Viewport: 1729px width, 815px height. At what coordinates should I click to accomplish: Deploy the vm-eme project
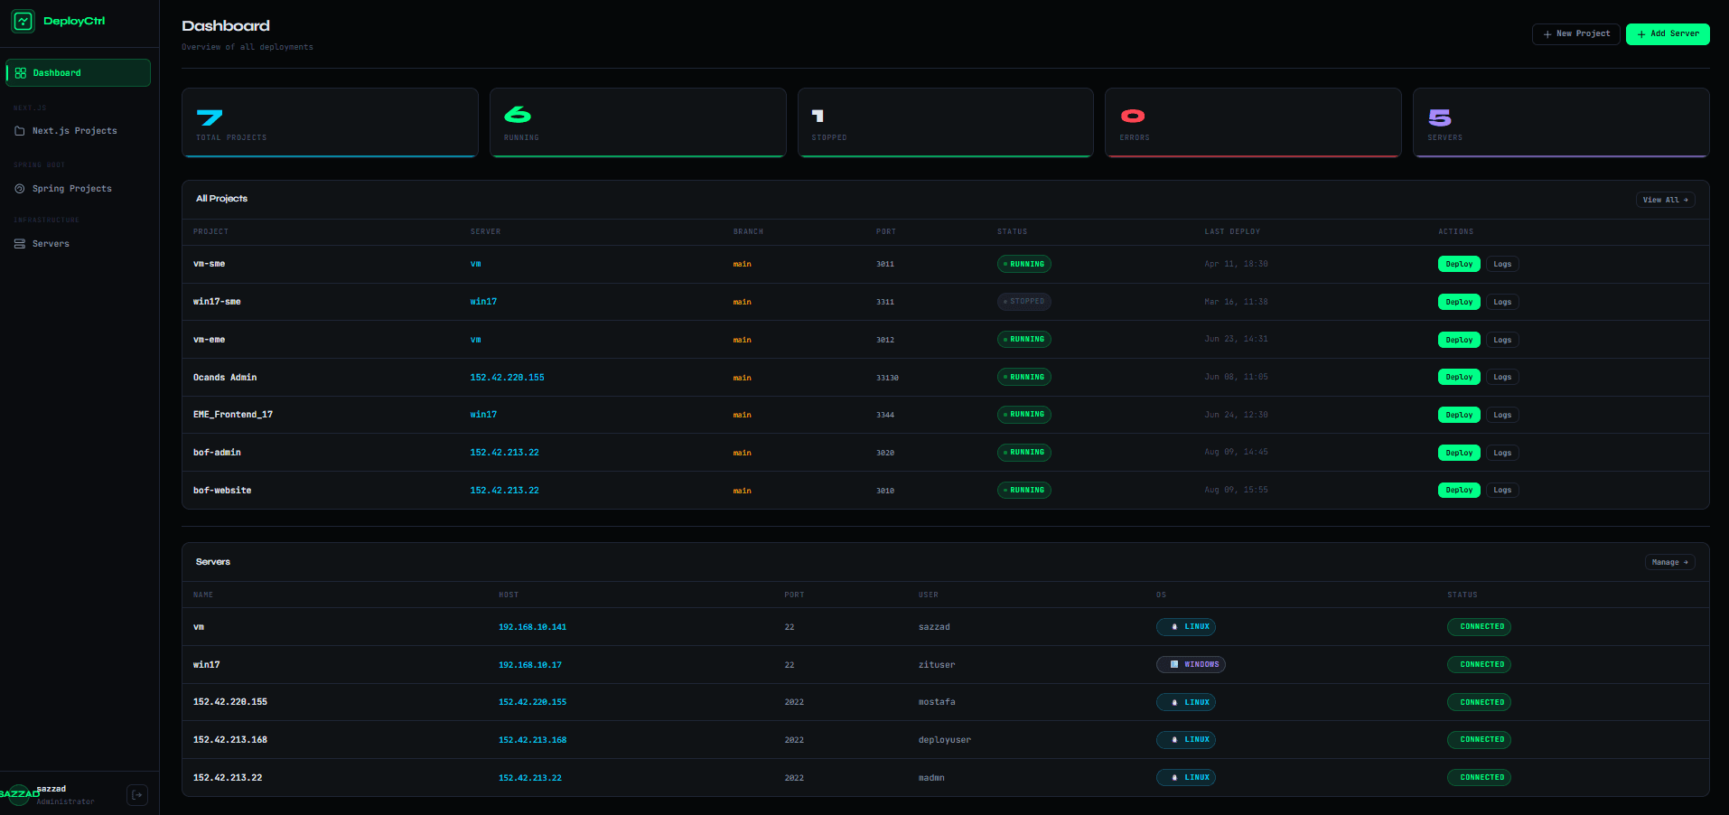tap(1459, 341)
